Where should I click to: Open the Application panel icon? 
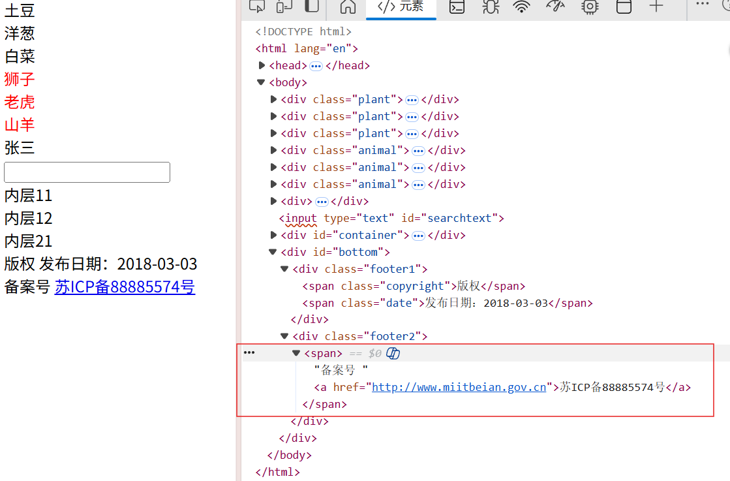click(x=624, y=7)
